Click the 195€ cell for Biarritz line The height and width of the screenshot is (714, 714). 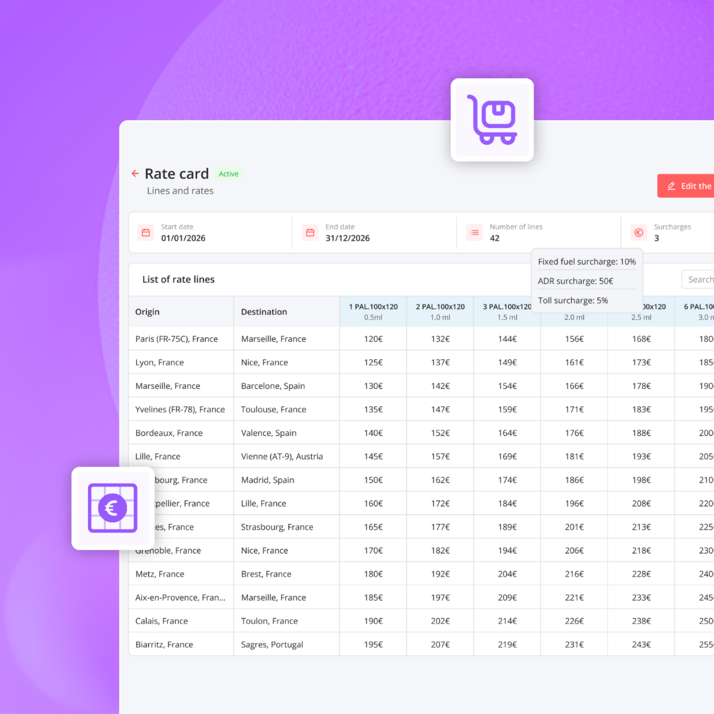pos(373,645)
